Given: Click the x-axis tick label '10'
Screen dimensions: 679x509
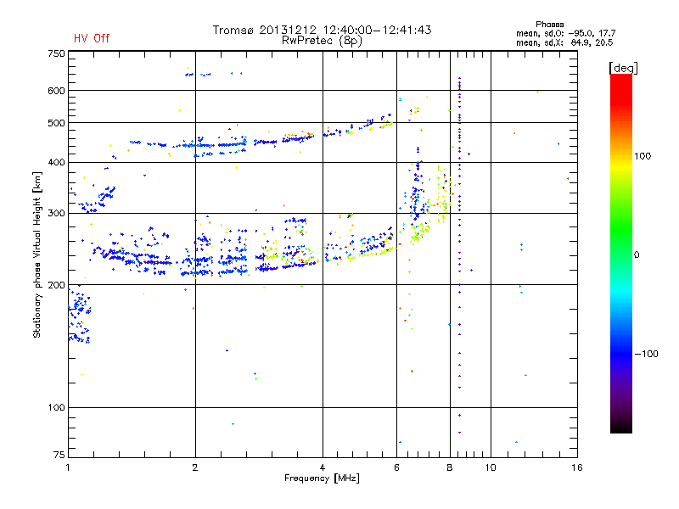Looking at the screenshot, I should tap(491, 467).
